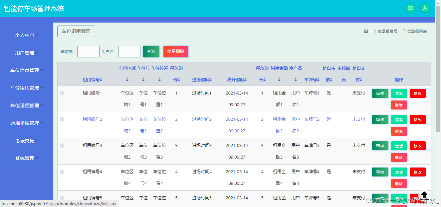The height and width of the screenshot is (207, 441).
Task: Expand the 论坛交流 sidebar menu
Action: point(27,140)
